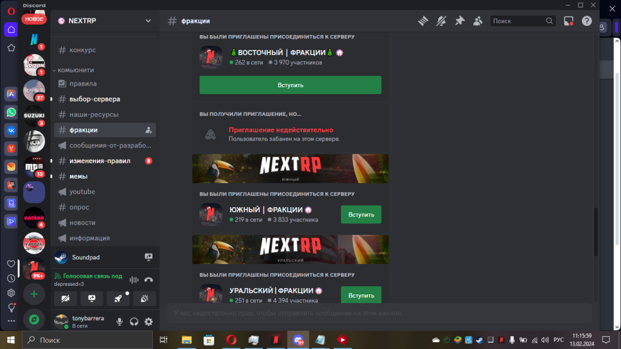Screen dimensions: 621x349
Task: Select the SUZUKI server icon
Action: pyautogui.click(x=34, y=115)
